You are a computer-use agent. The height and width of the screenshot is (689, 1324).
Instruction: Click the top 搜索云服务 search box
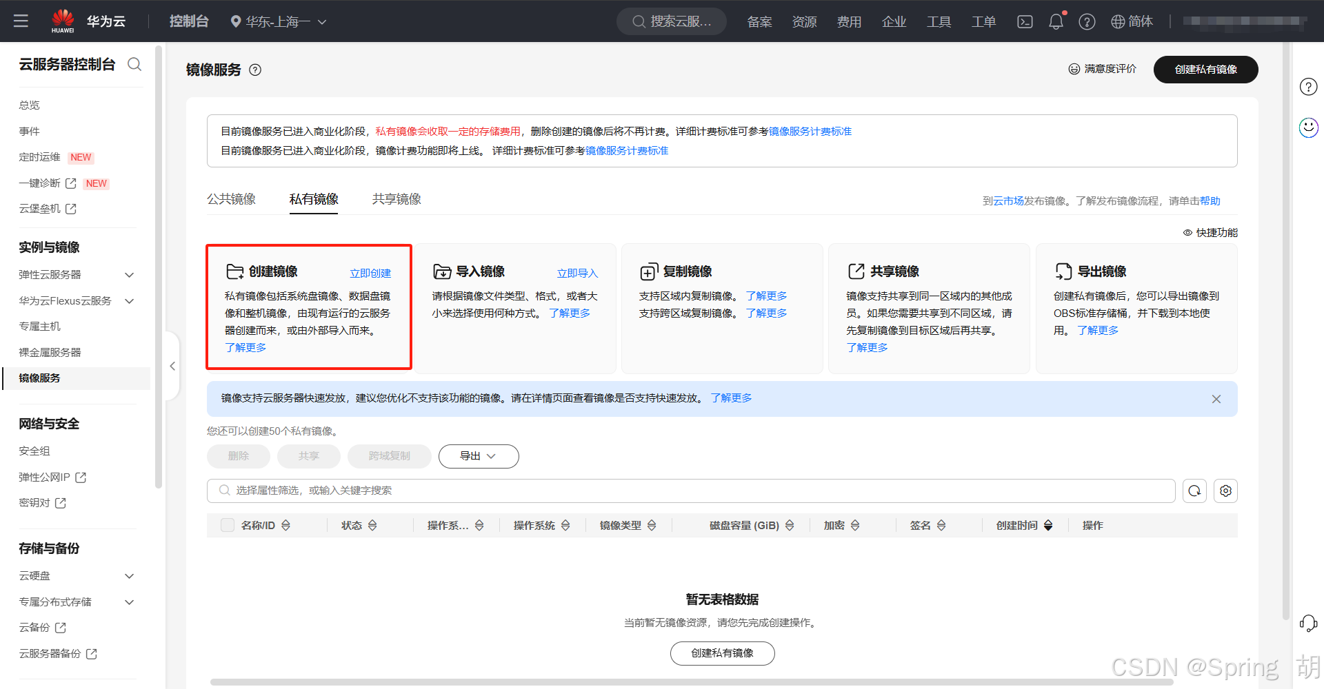(671, 22)
